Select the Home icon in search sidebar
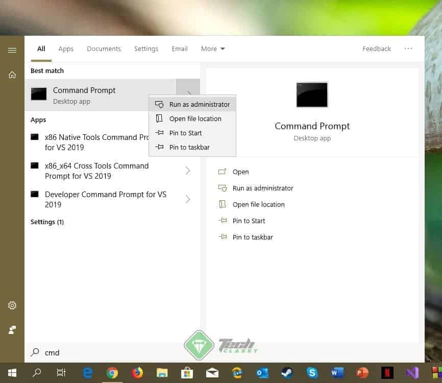Viewport: 442px width, 383px height. (x=12, y=75)
